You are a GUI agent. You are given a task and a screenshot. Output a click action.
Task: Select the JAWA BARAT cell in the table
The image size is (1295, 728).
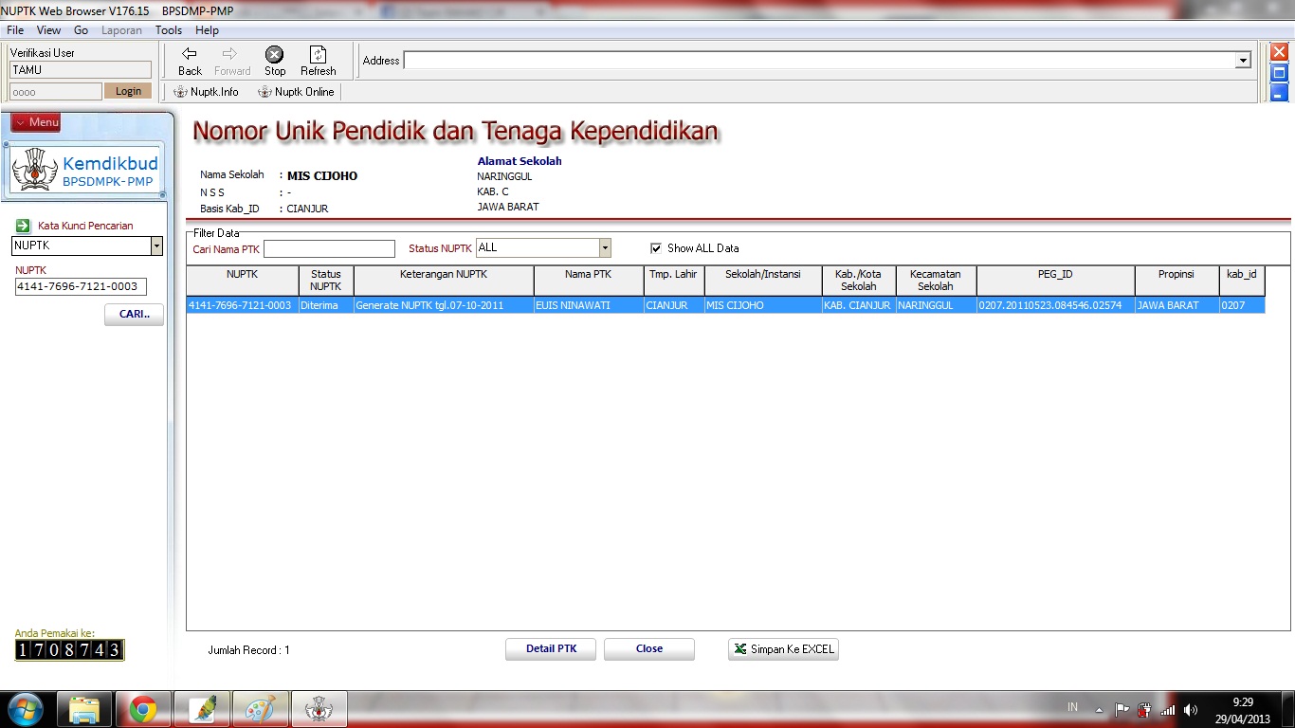(1176, 305)
